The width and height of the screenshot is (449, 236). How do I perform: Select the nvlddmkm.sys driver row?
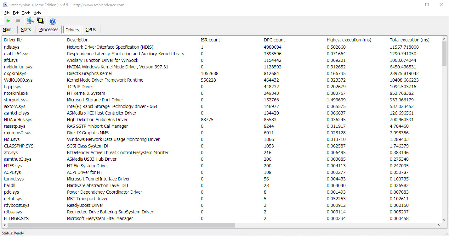pyautogui.click(x=222, y=67)
